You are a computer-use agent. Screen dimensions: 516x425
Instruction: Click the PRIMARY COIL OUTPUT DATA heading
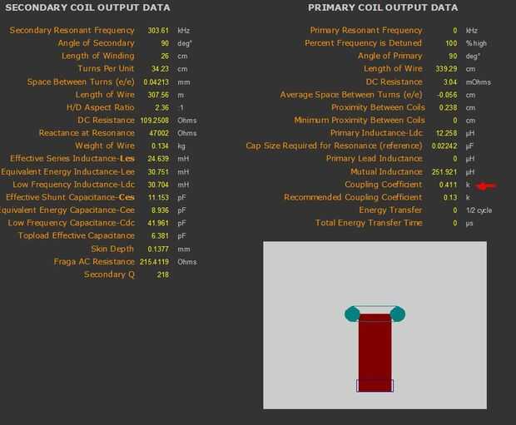[383, 7]
